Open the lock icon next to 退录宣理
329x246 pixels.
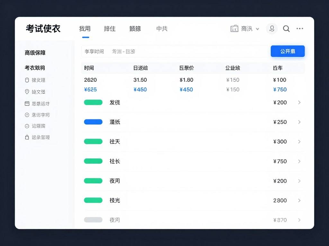pyautogui.click(x=27, y=137)
